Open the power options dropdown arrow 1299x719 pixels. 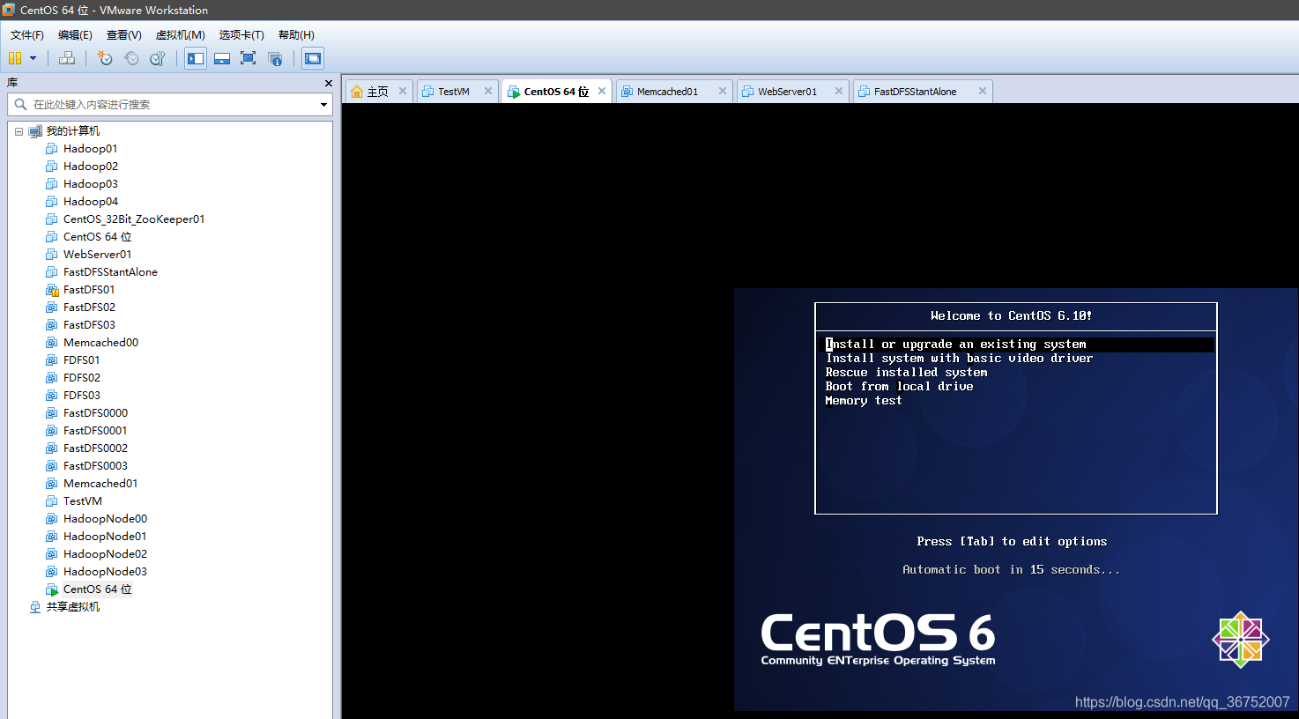pyautogui.click(x=33, y=58)
